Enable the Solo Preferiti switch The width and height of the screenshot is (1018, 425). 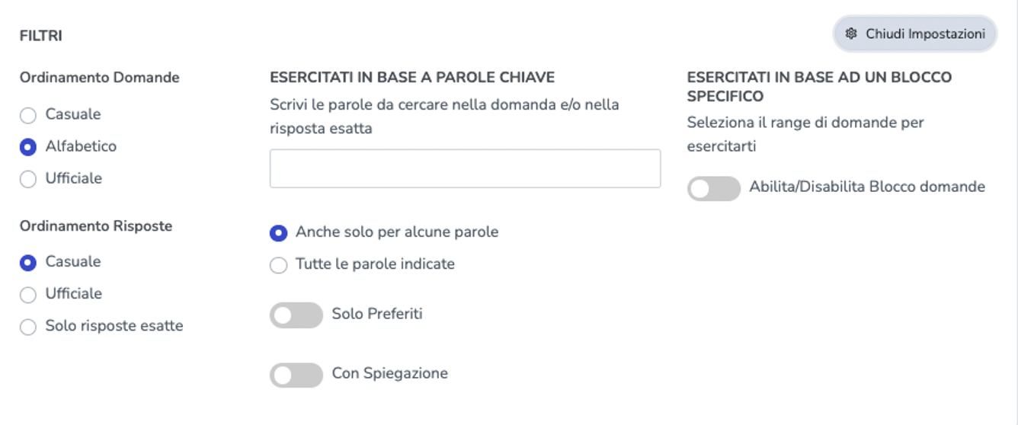tap(296, 315)
